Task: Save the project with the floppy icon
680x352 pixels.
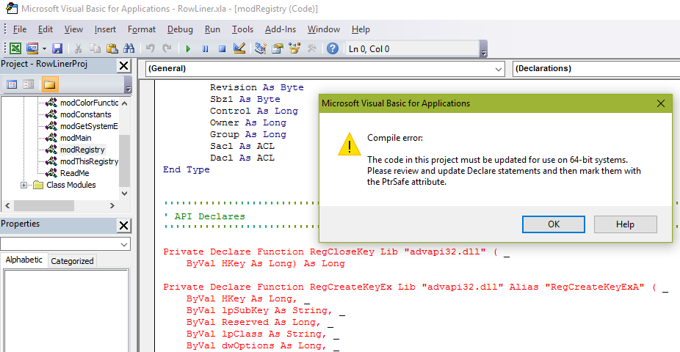Action: pos(57,48)
